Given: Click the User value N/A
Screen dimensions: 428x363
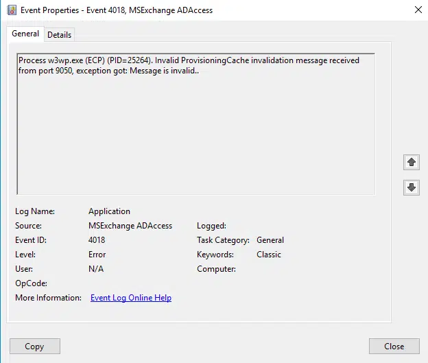Looking at the screenshot, I should (x=96, y=269).
